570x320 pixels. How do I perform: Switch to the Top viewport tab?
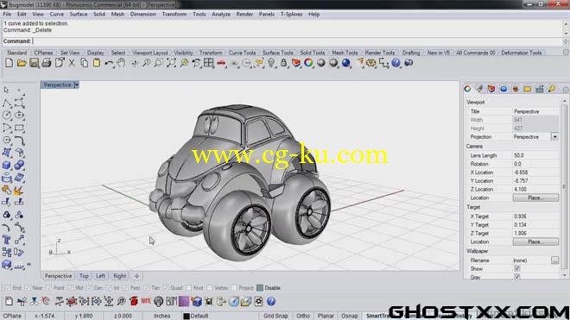point(84,276)
